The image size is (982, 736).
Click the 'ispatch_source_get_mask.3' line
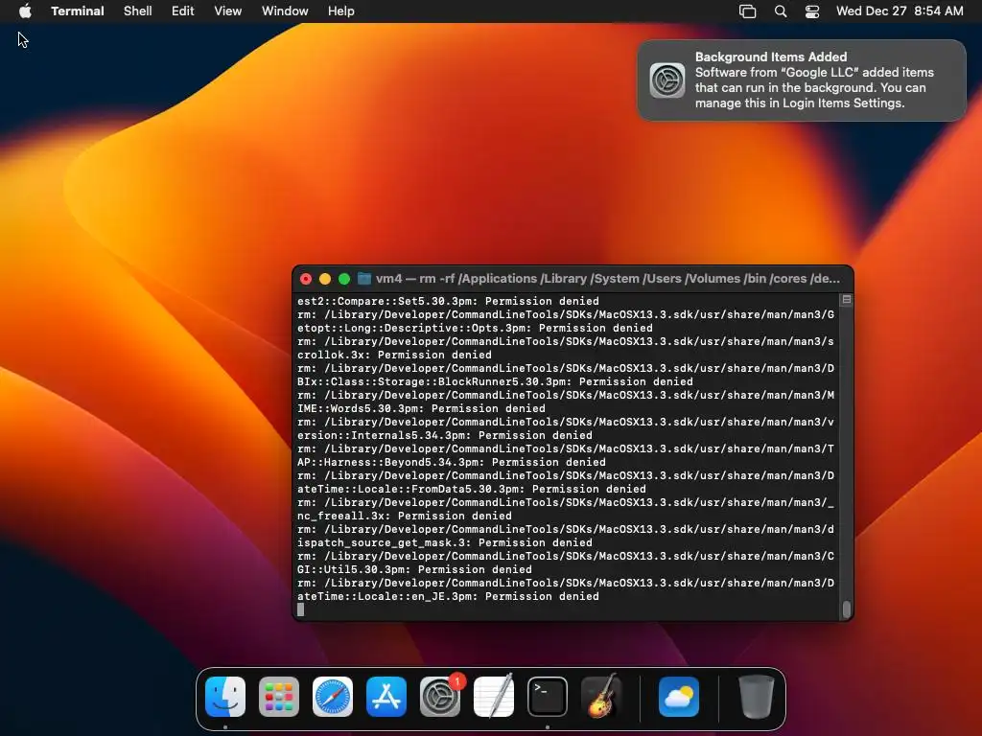tap(445, 543)
